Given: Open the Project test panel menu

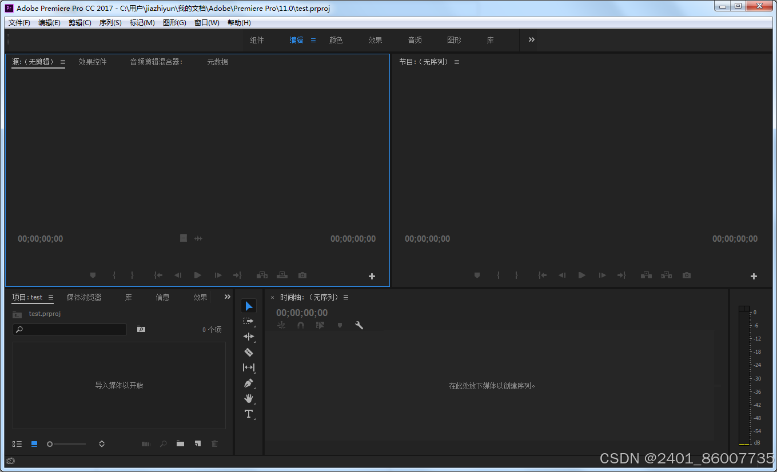Looking at the screenshot, I should (x=51, y=298).
